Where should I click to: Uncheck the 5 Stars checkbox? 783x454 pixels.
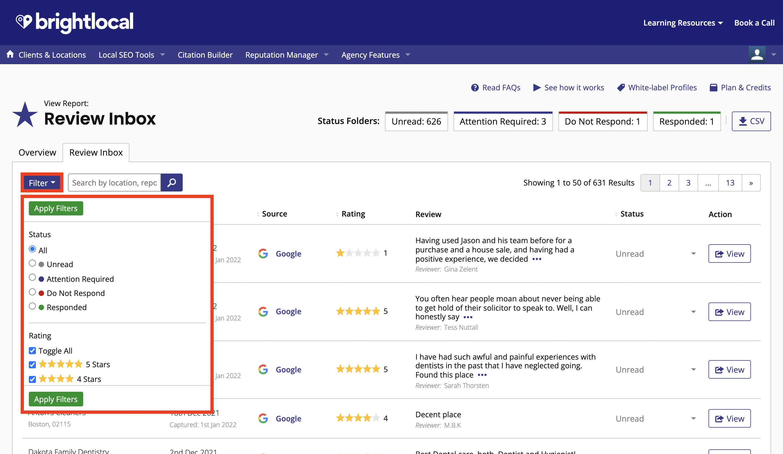32,365
